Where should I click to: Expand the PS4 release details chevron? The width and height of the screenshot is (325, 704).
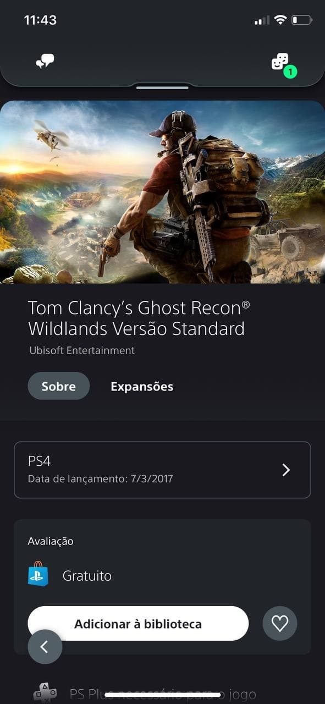click(286, 470)
